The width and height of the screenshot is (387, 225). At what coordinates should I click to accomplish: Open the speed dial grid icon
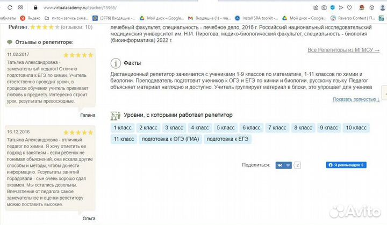click(x=20, y=8)
